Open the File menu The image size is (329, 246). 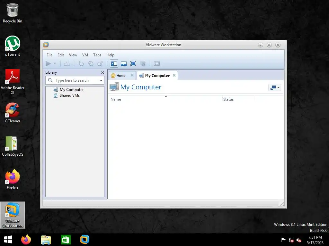49,55
